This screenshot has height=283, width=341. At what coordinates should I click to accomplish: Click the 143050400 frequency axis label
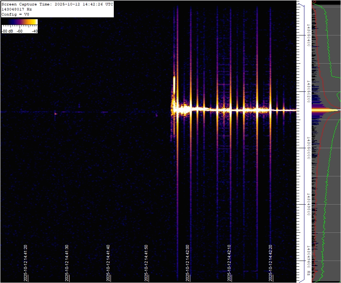(308, 35)
